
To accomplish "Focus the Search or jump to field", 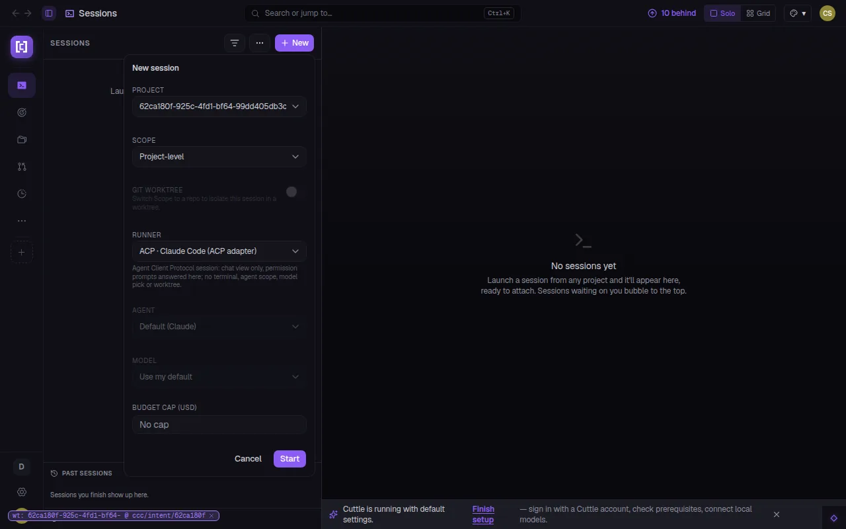I will [x=383, y=13].
